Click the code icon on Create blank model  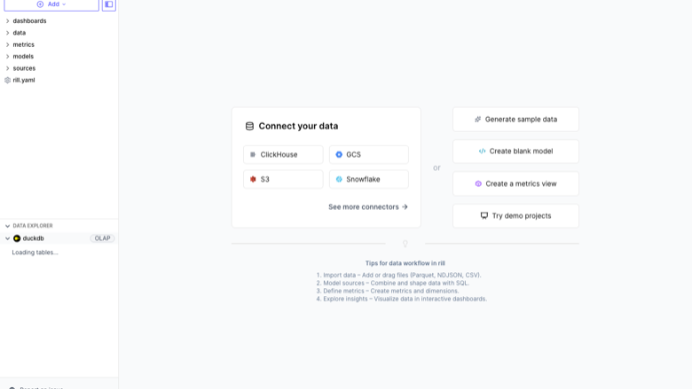pyautogui.click(x=482, y=152)
